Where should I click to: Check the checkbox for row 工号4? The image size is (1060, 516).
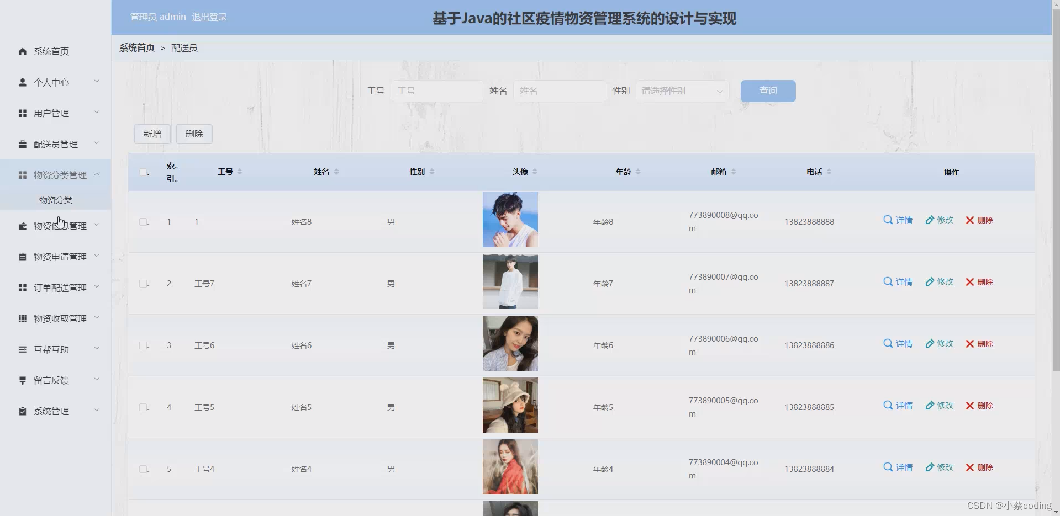143,469
